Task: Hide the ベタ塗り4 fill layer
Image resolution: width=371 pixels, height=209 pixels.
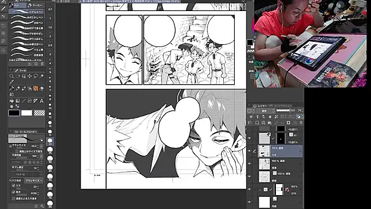Action: coord(249,138)
